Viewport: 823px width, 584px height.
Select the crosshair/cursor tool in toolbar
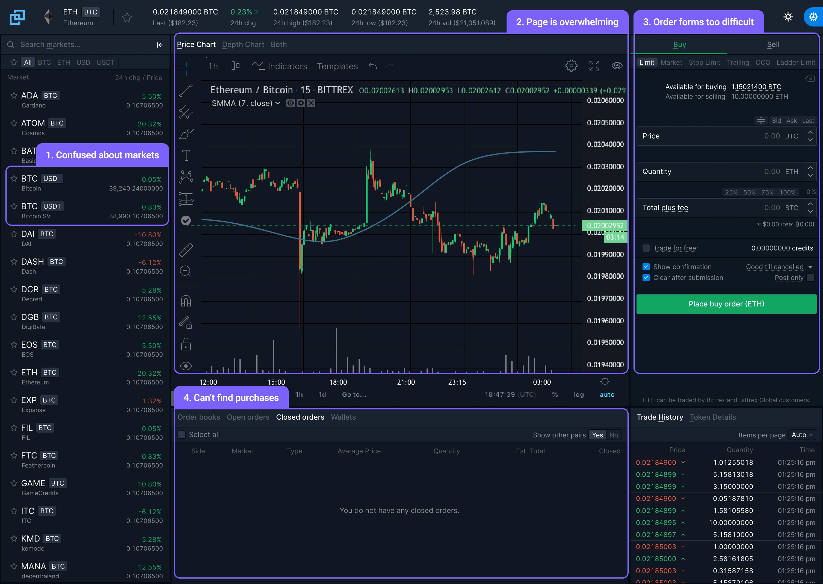tap(186, 69)
